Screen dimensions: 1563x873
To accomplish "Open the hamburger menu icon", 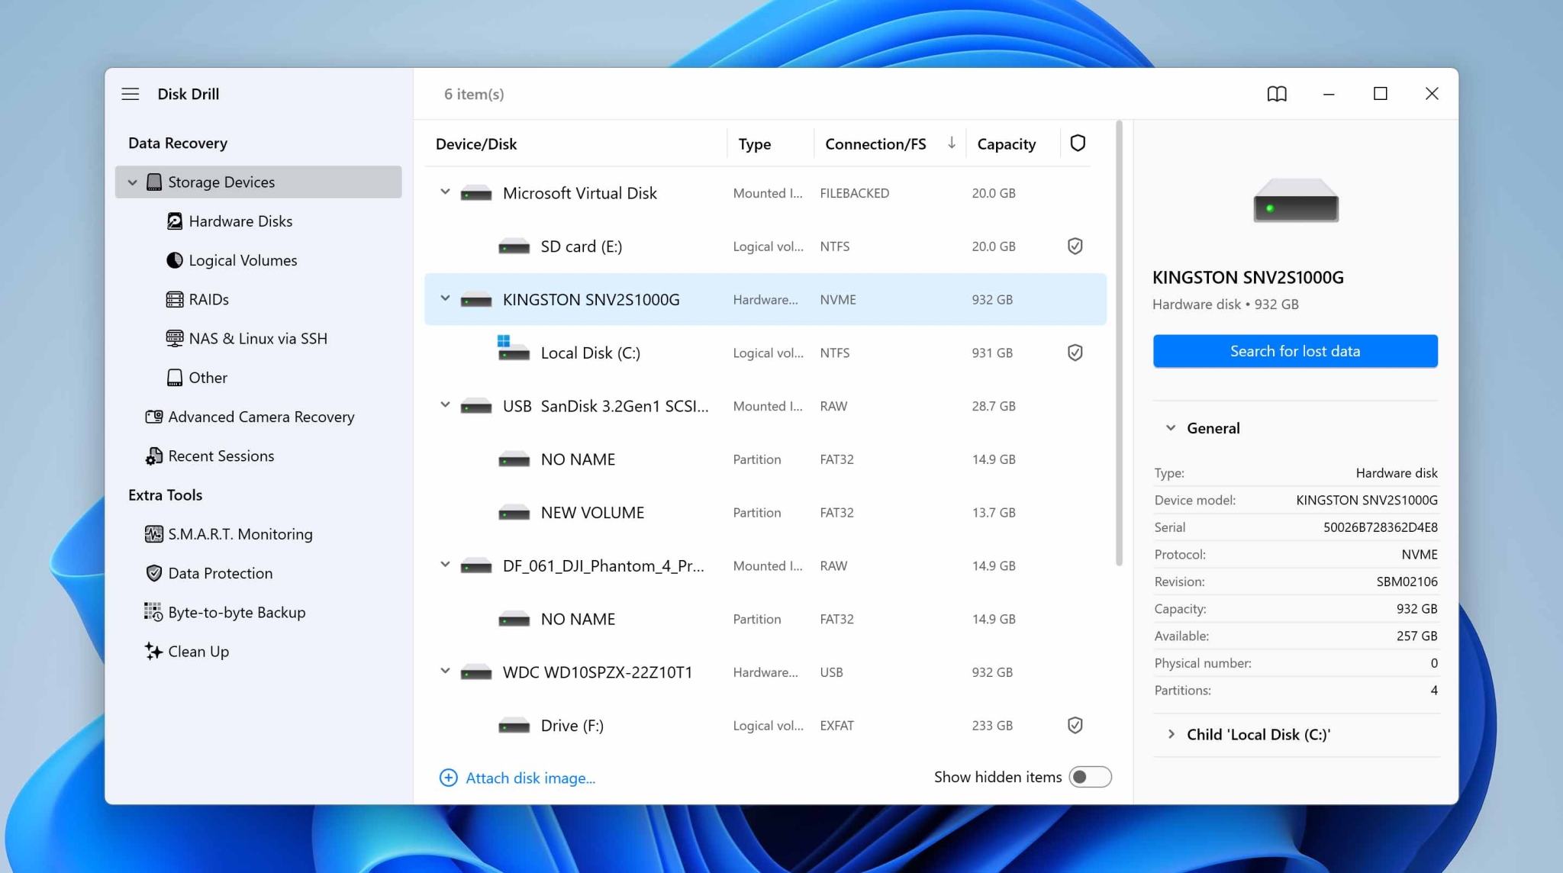I will tap(131, 94).
